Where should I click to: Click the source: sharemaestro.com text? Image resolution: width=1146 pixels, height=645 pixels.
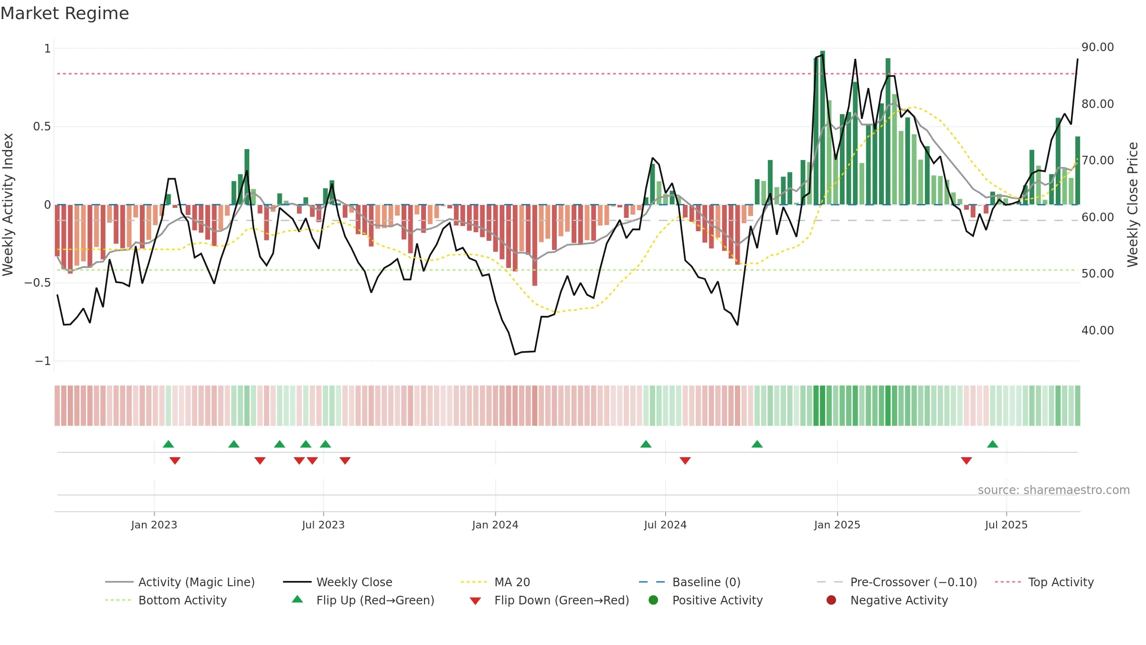[x=1054, y=490]
